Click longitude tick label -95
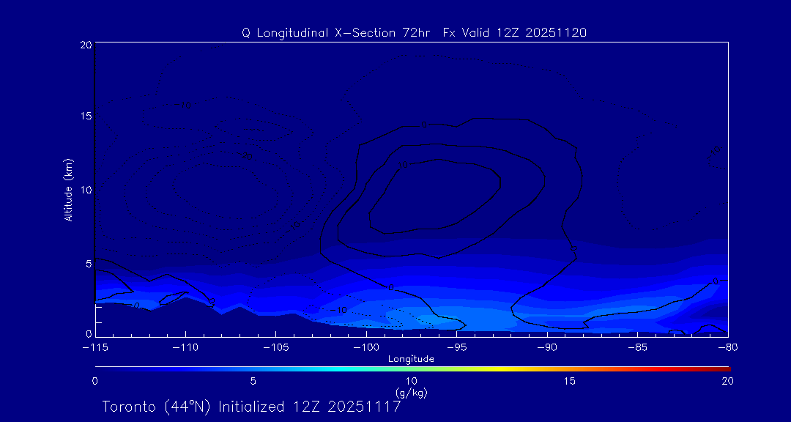Image resolution: width=791 pixels, height=422 pixels. click(x=456, y=347)
